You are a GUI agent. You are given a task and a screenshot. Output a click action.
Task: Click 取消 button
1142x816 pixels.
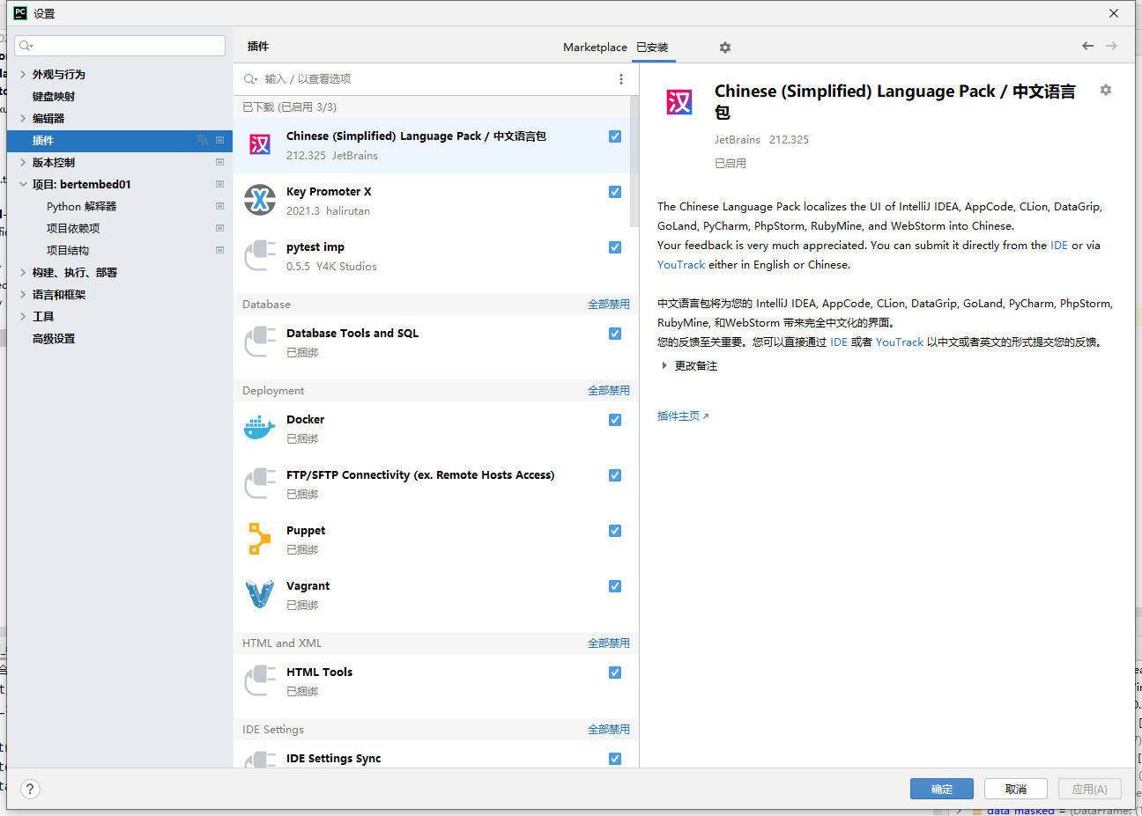[x=1016, y=789]
